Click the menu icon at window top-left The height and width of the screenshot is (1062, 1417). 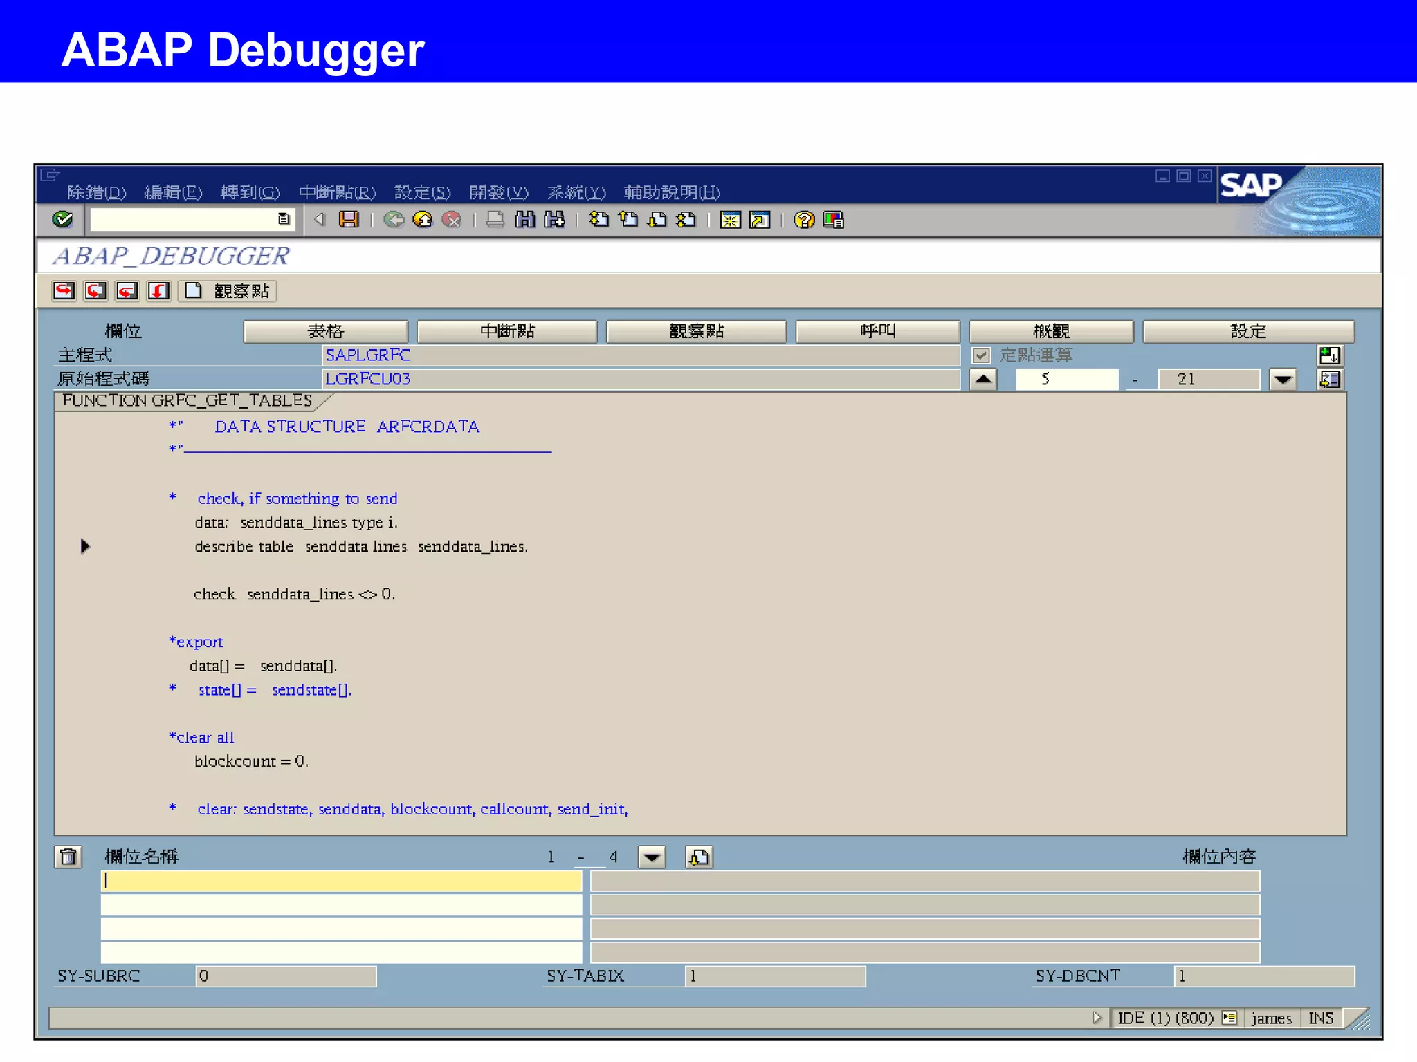[x=50, y=175]
